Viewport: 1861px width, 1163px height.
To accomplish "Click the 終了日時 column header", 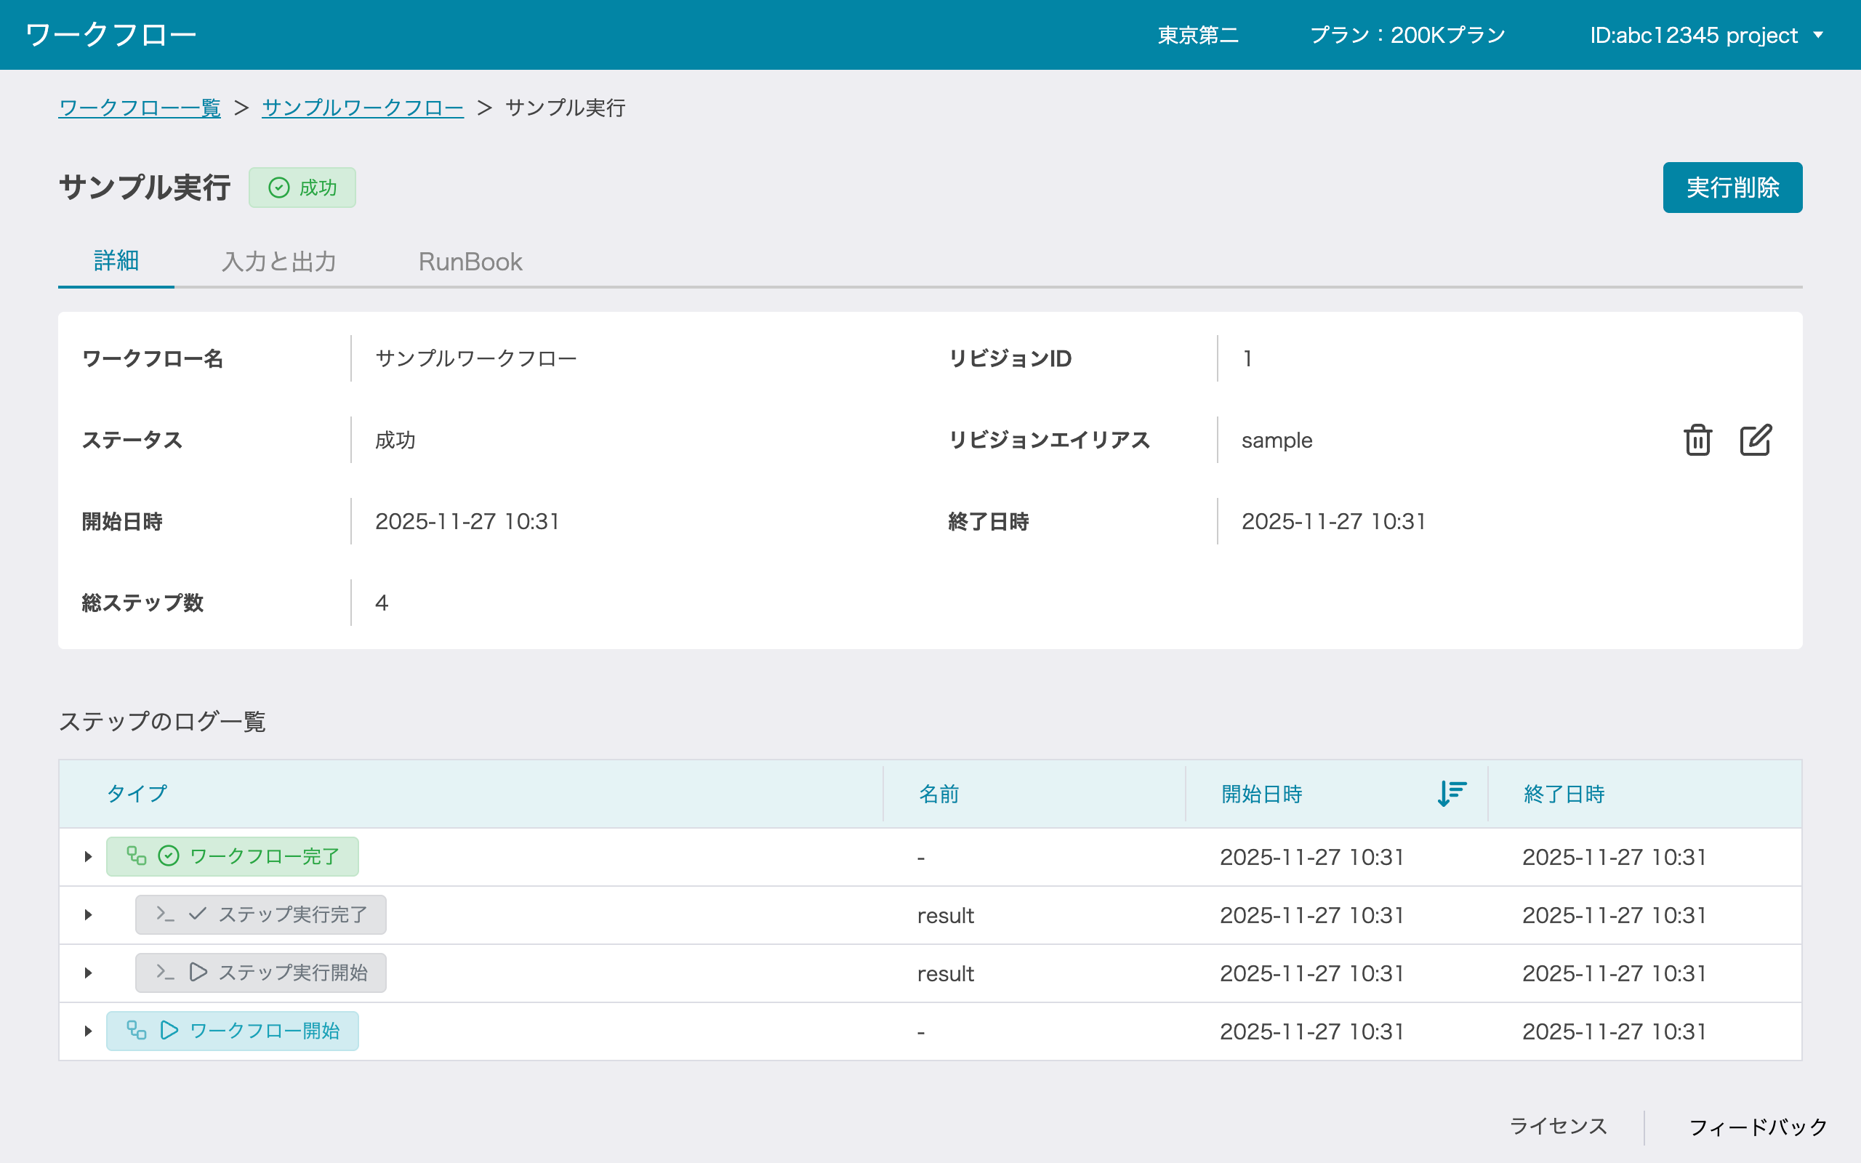I will (x=1564, y=794).
